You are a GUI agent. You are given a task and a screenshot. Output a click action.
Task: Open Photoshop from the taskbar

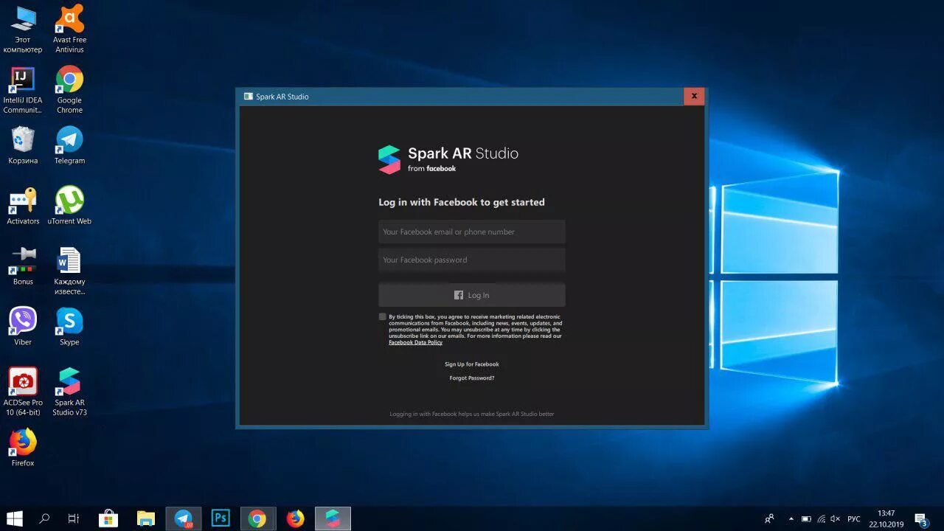pyautogui.click(x=221, y=518)
